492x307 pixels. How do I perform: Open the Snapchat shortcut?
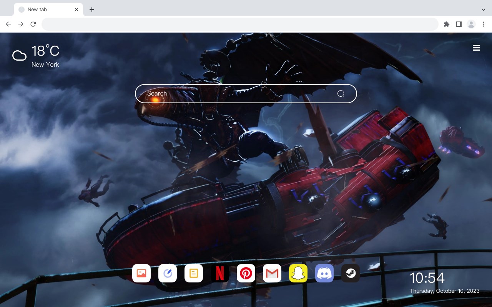[x=298, y=273]
